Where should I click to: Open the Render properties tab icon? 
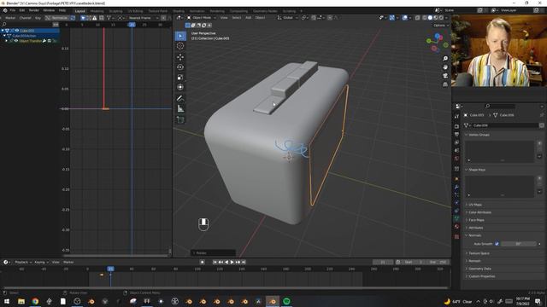tap(456, 126)
